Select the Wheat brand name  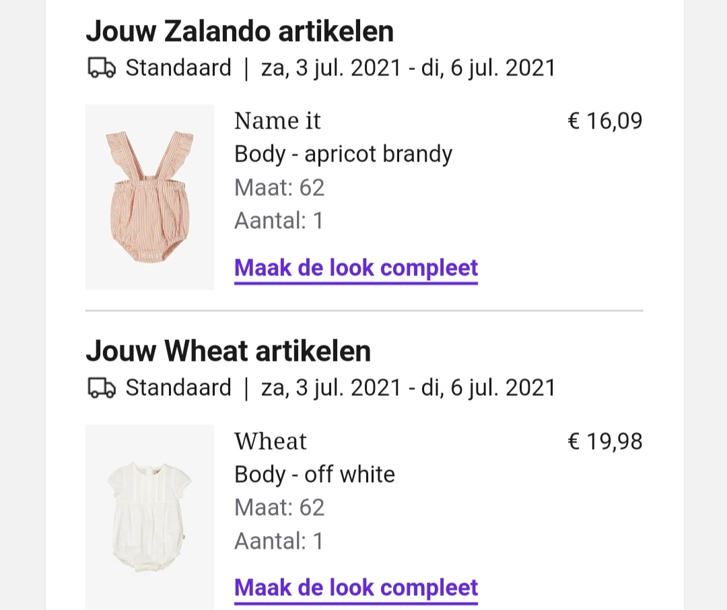point(271,441)
